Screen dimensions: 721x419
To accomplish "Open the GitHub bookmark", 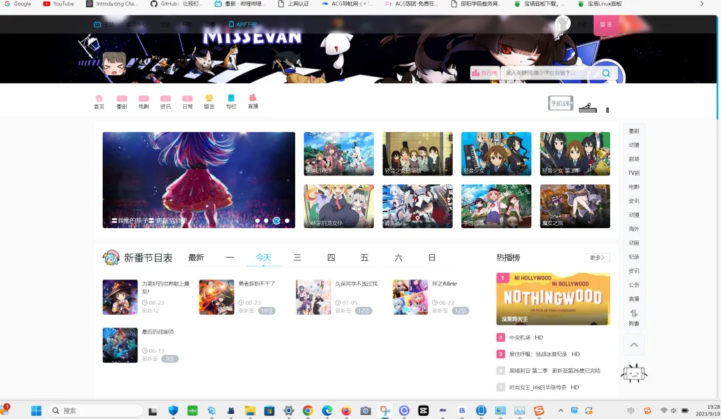I will [176, 4].
